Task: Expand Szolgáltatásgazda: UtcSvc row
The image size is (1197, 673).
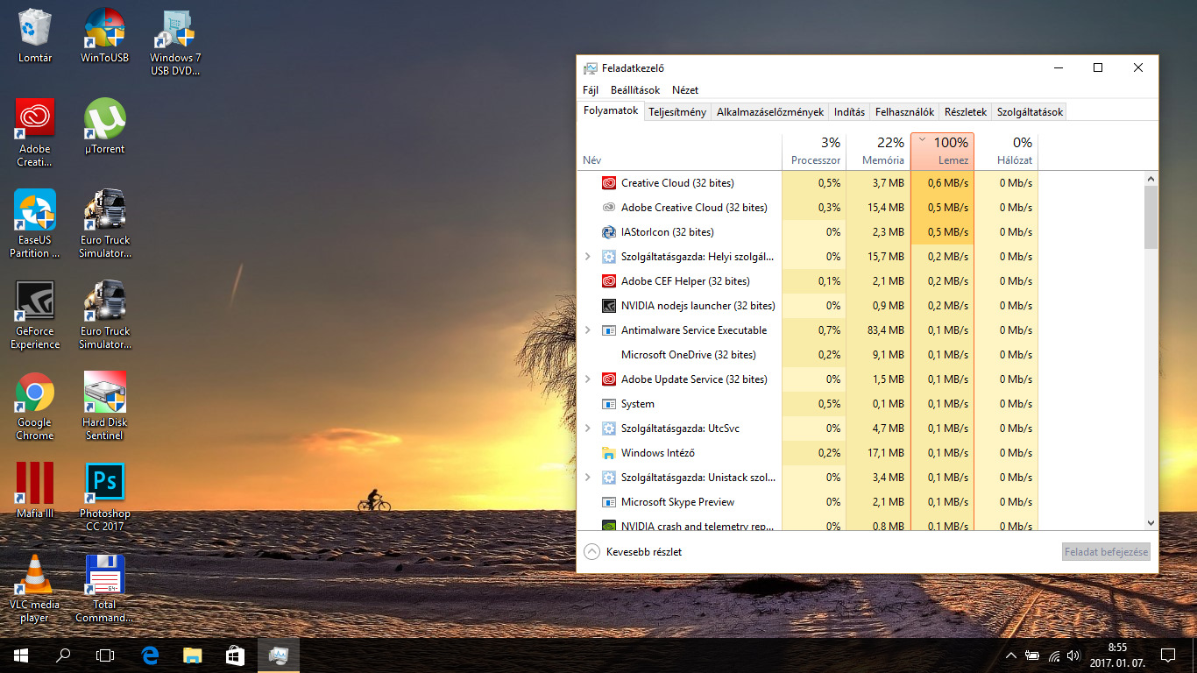Action: (588, 429)
